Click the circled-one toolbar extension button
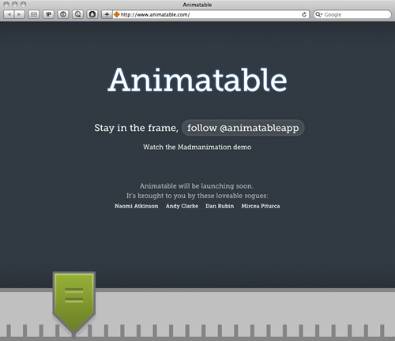This screenshot has height=341, width=395. (x=63, y=14)
